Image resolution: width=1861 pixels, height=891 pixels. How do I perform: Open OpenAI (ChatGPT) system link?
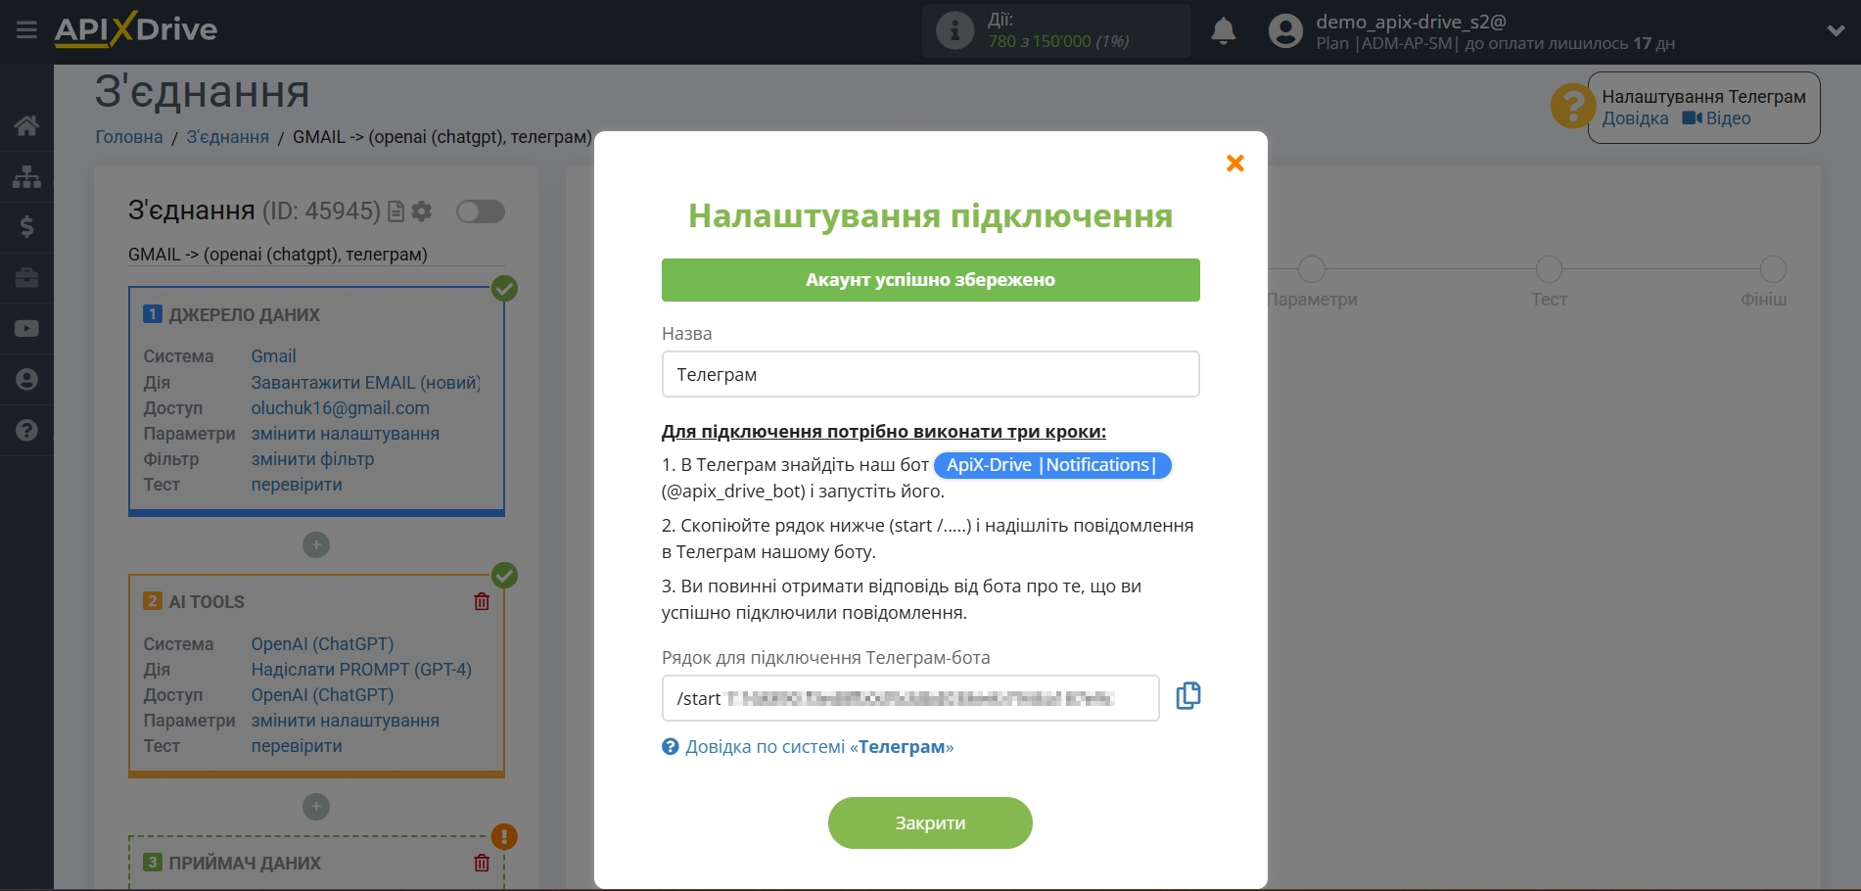322,644
